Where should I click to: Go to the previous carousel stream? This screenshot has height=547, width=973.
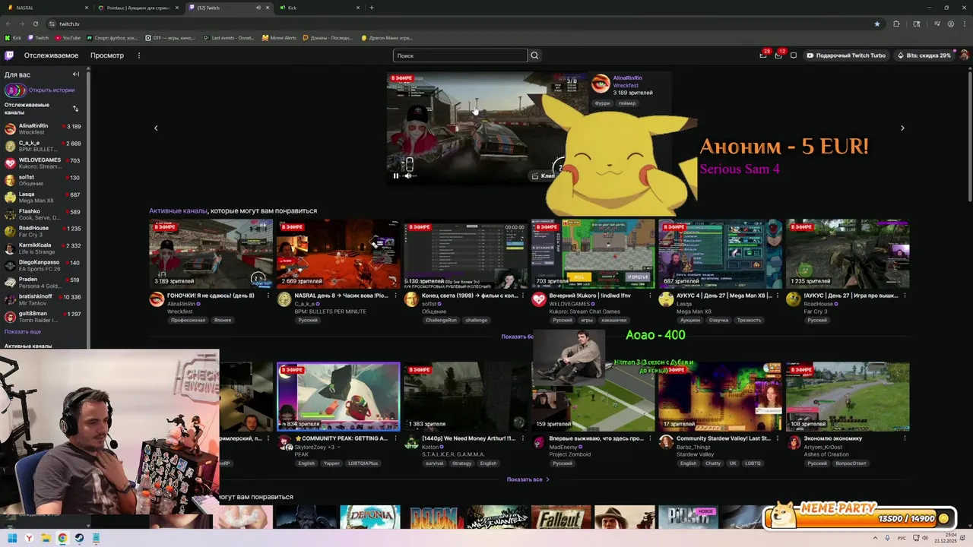[x=156, y=128]
